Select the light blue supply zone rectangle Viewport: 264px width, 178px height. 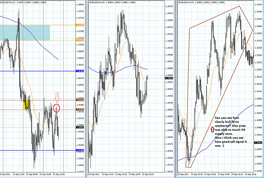click(25, 32)
